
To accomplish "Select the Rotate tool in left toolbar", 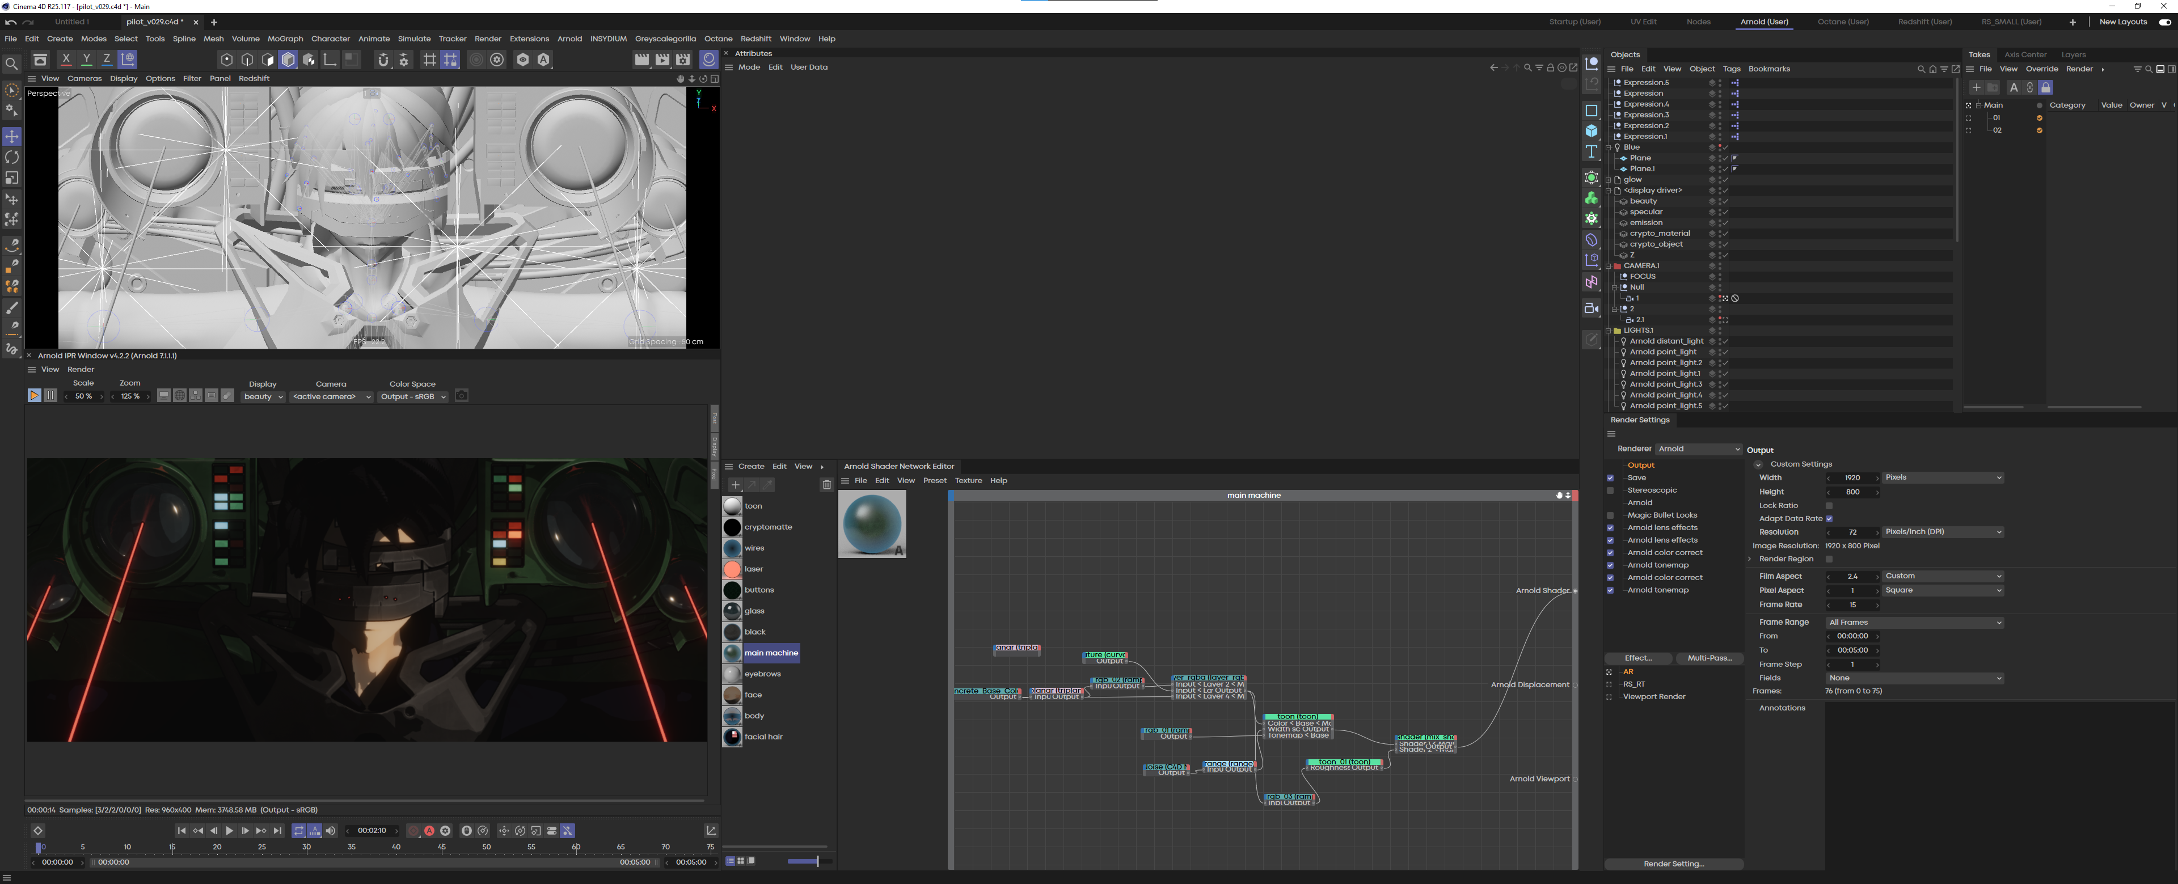I will (x=12, y=157).
